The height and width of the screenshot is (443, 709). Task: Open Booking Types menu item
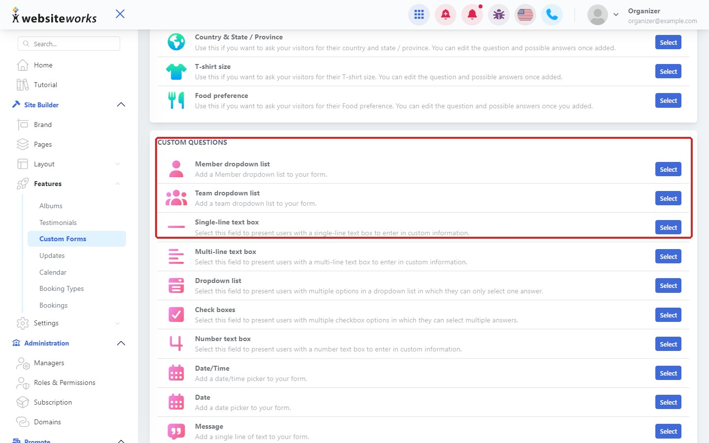(62, 288)
